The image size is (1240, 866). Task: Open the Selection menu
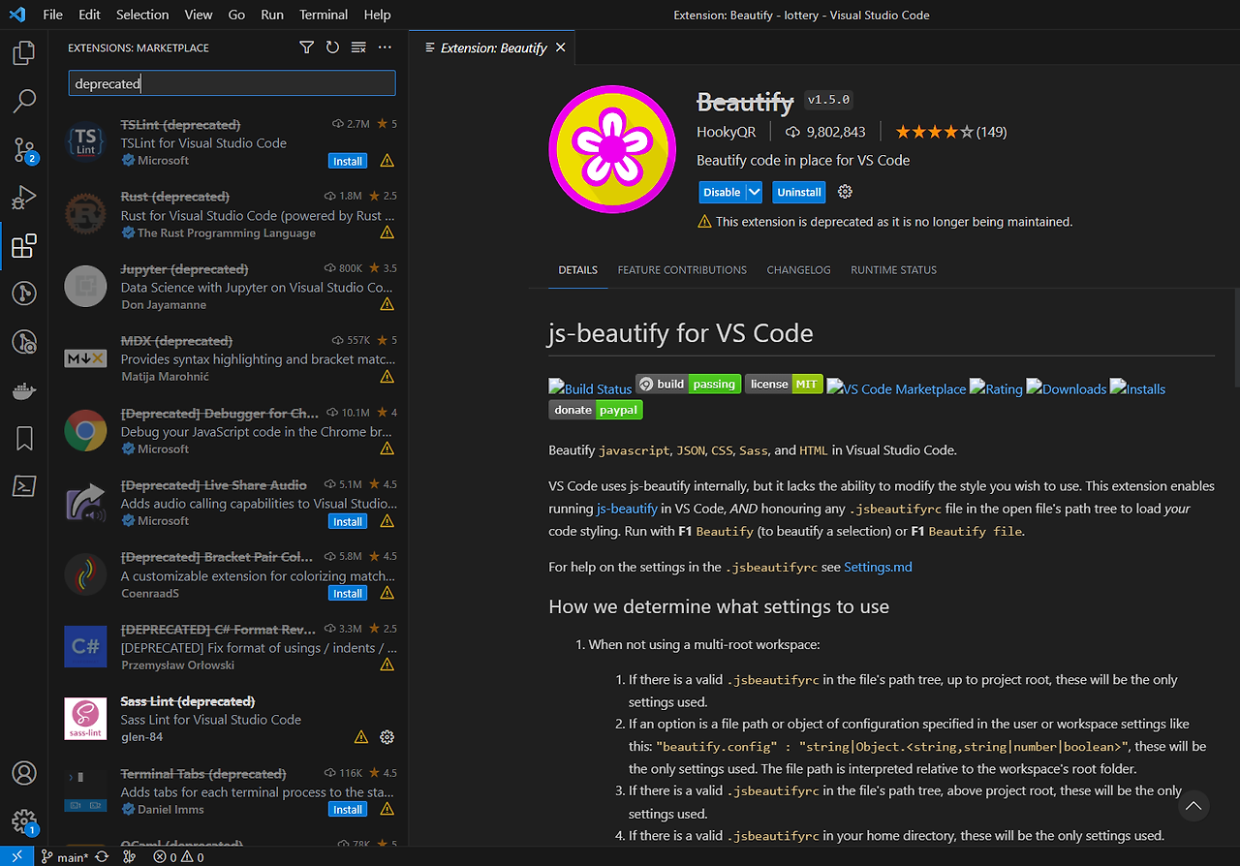pyautogui.click(x=142, y=15)
